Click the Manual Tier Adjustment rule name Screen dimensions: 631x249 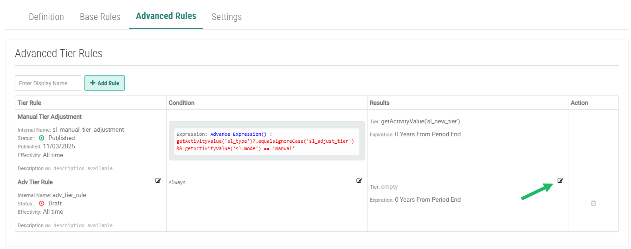50,117
